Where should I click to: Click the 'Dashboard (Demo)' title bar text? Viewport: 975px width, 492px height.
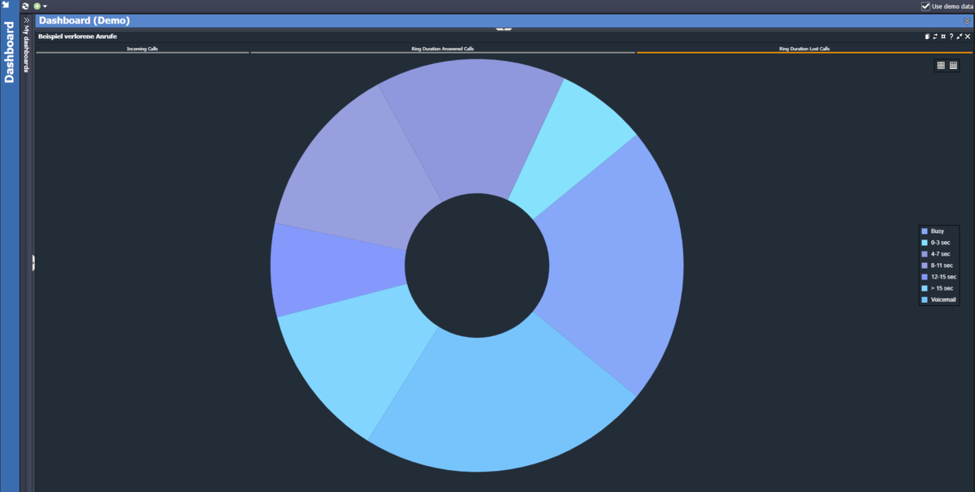click(x=84, y=20)
